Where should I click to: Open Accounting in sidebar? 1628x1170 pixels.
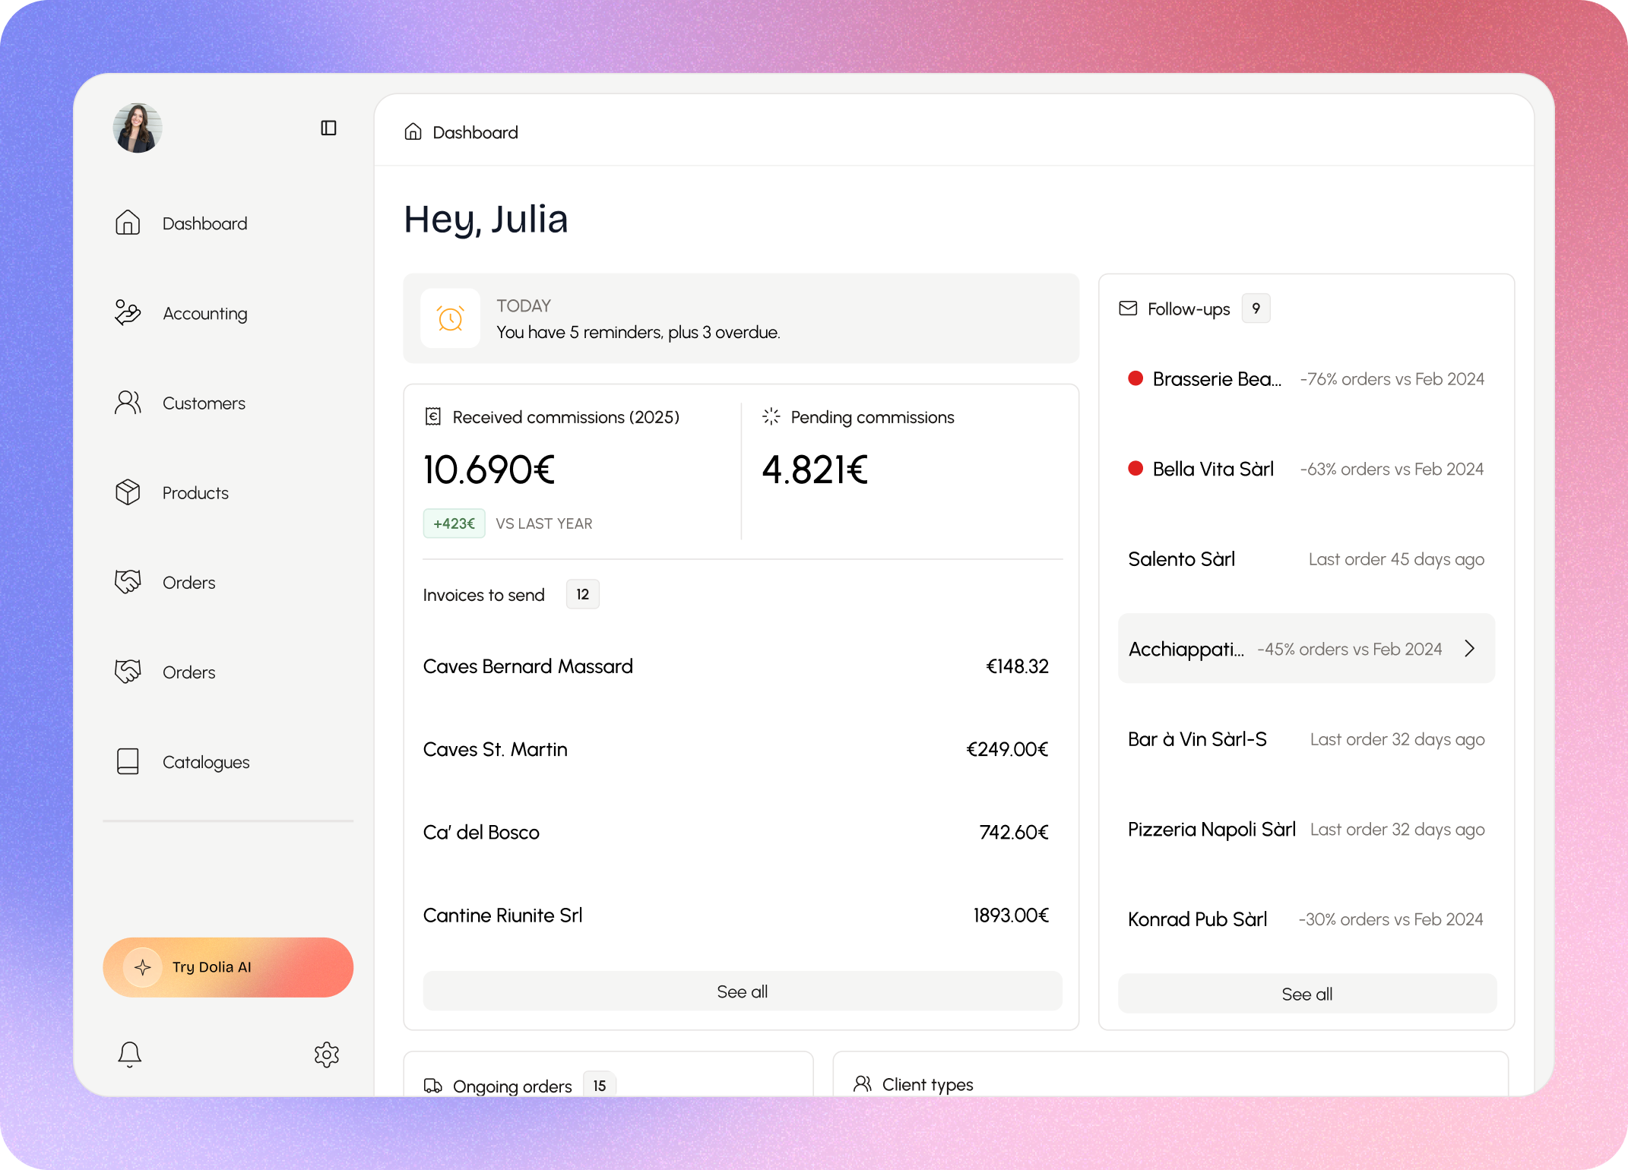[204, 313]
